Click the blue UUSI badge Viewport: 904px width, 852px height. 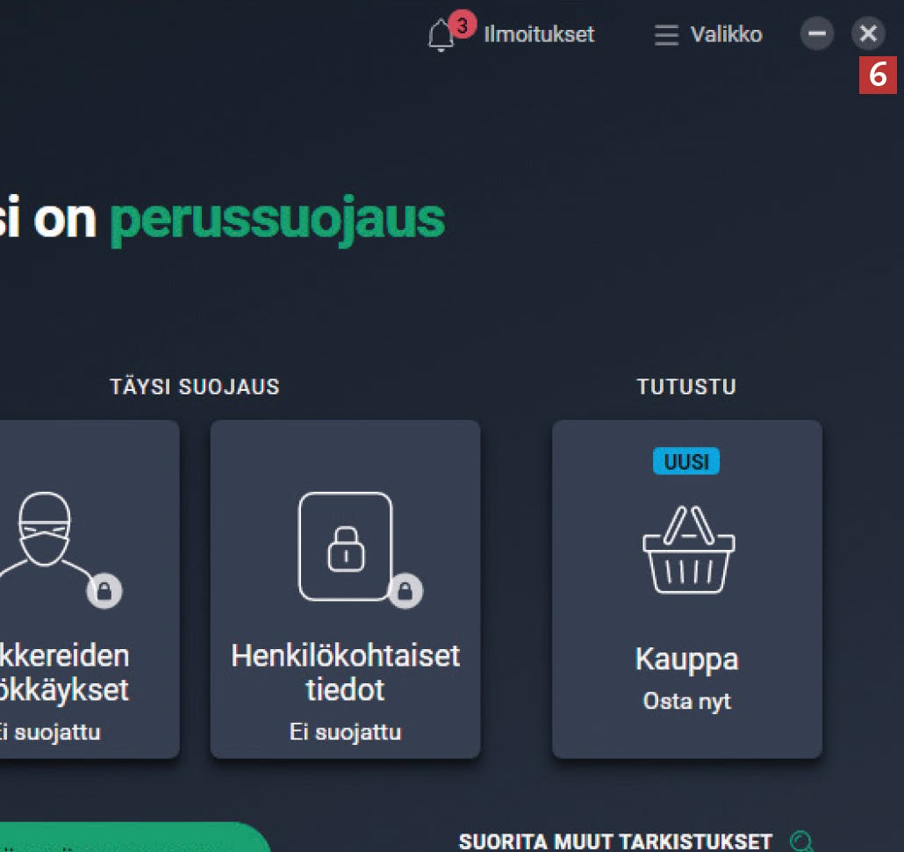pos(686,461)
